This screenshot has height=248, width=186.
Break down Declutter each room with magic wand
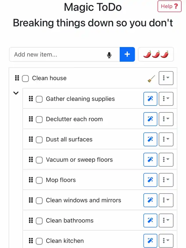point(150,119)
